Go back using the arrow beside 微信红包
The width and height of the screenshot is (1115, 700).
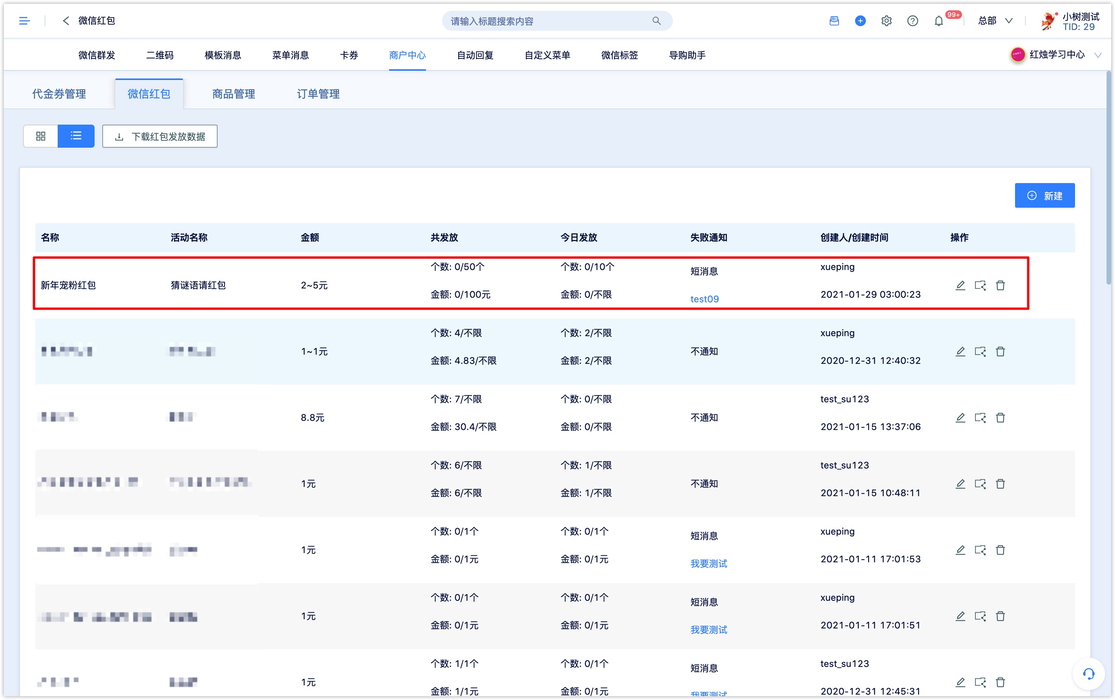[66, 21]
